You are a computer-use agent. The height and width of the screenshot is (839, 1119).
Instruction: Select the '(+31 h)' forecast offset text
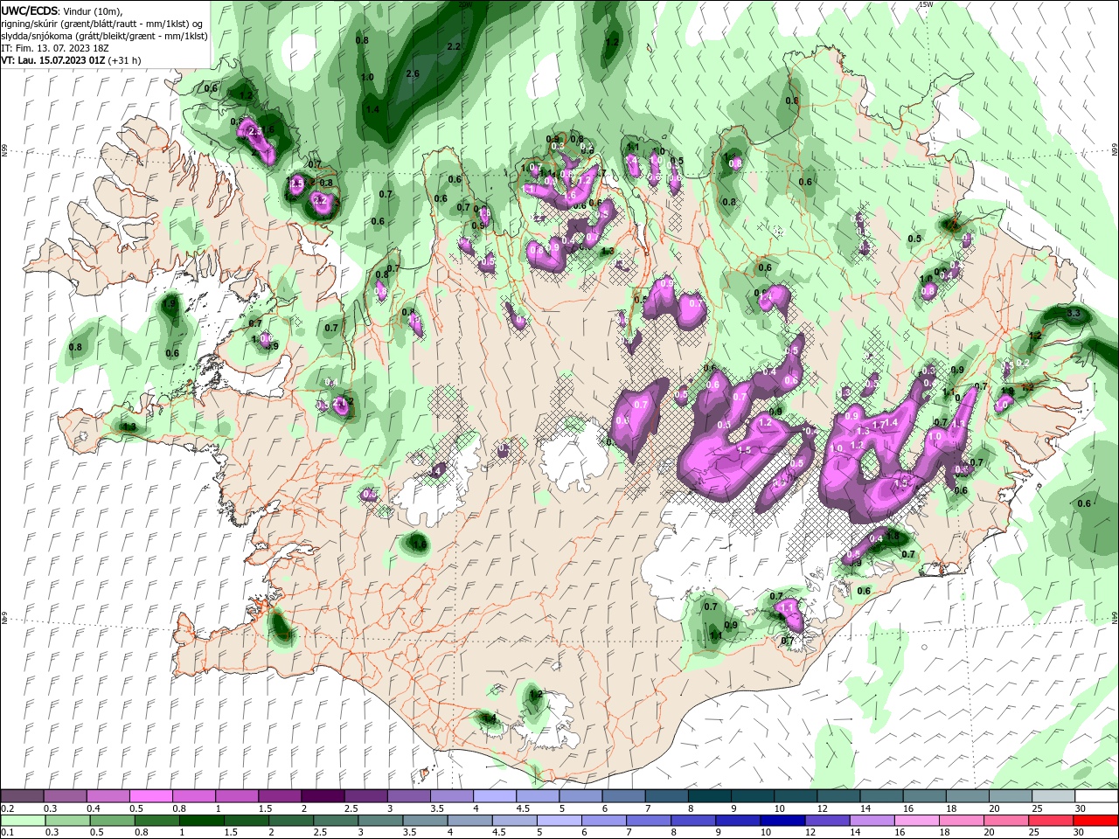click(126, 60)
